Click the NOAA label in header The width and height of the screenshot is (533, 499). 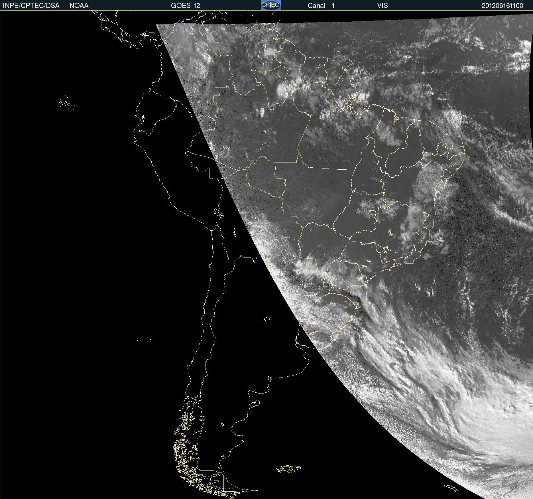pos(79,6)
